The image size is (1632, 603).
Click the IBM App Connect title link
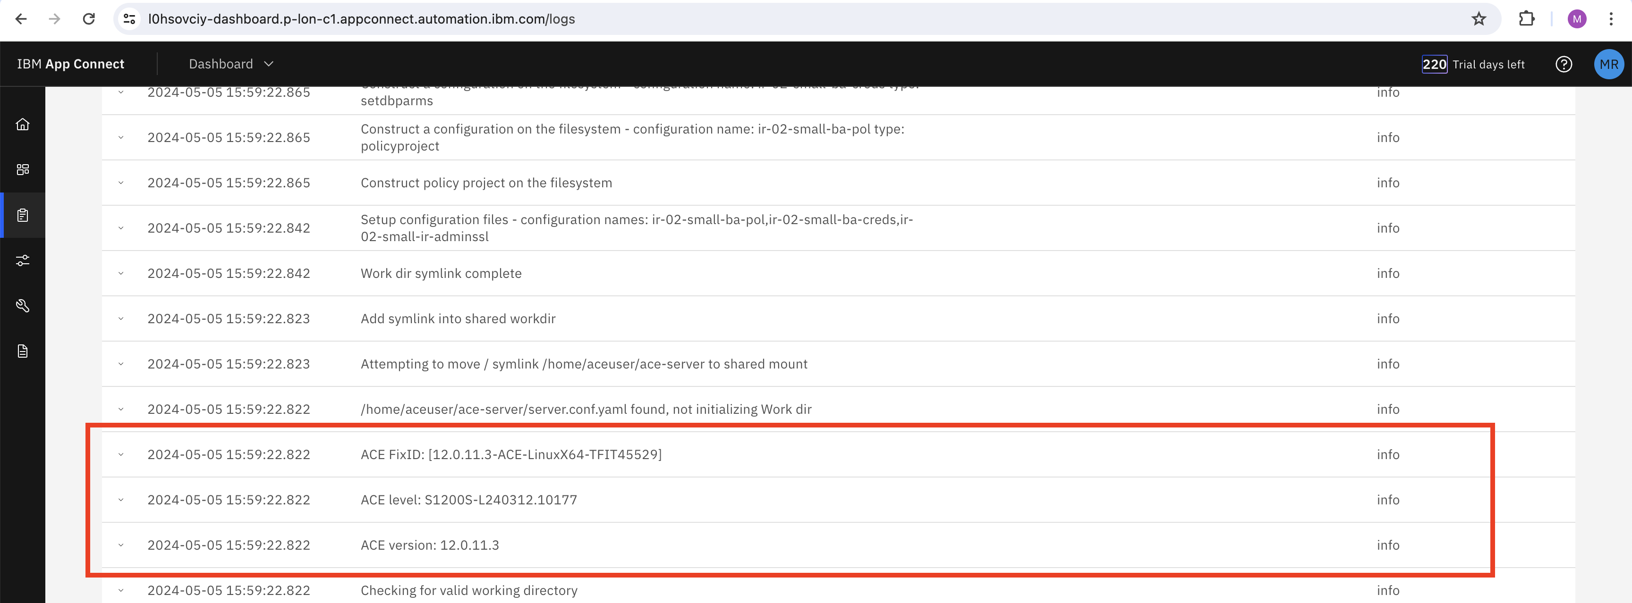[70, 65]
